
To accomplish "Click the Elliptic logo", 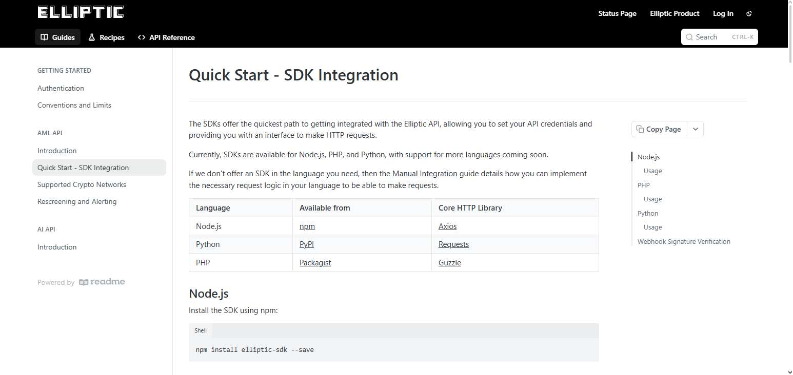I will click(x=81, y=12).
